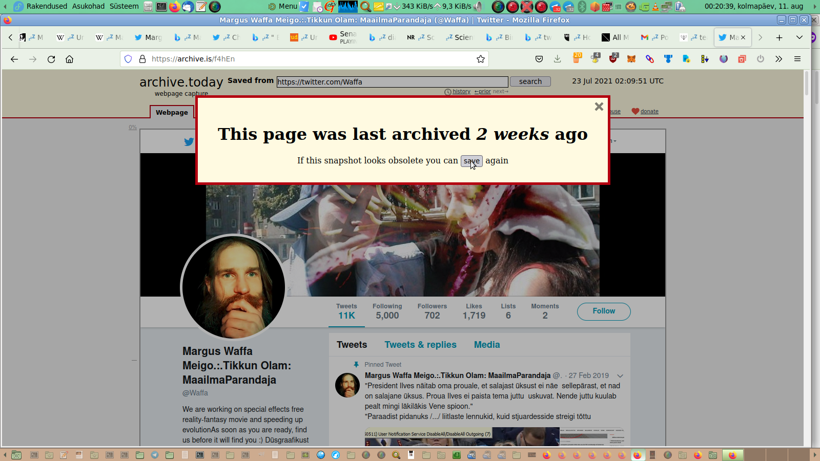Bookmark this page with the star icon
This screenshot has width=820, height=461.
pos(481,59)
